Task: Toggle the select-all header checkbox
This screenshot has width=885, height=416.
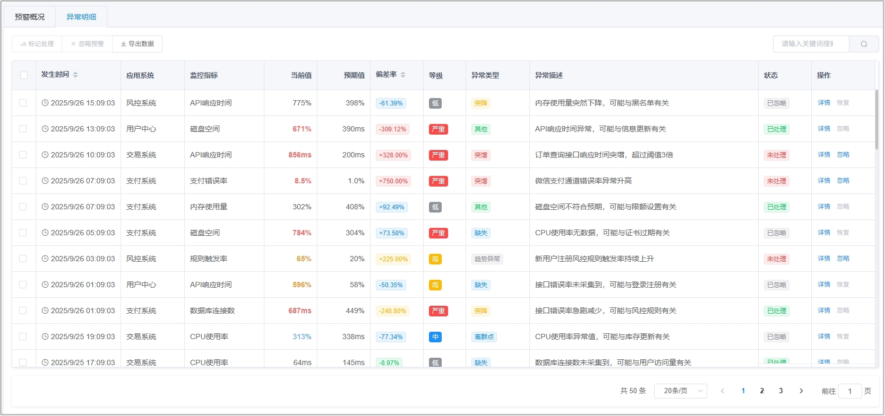Action: (x=24, y=75)
